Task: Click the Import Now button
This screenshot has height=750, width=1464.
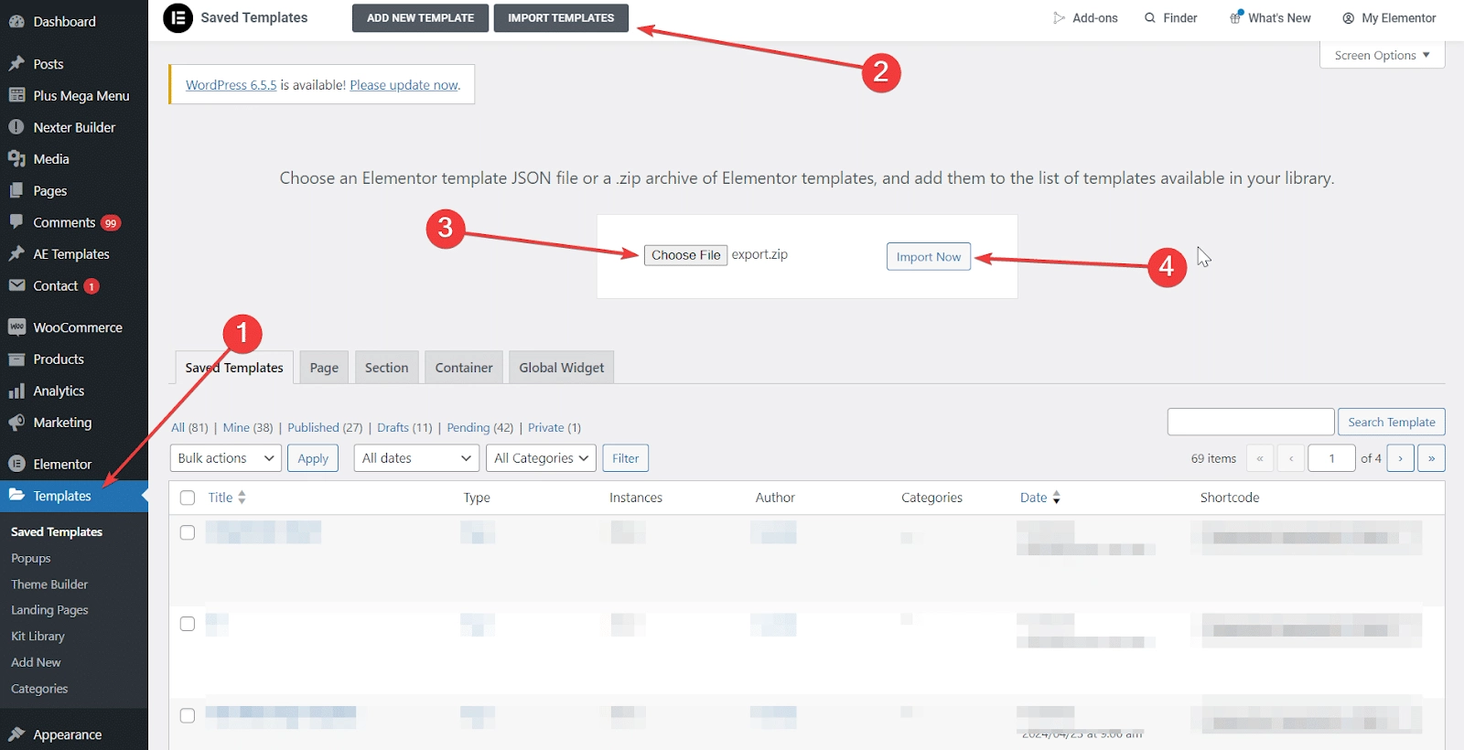Action: pyautogui.click(x=929, y=257)
